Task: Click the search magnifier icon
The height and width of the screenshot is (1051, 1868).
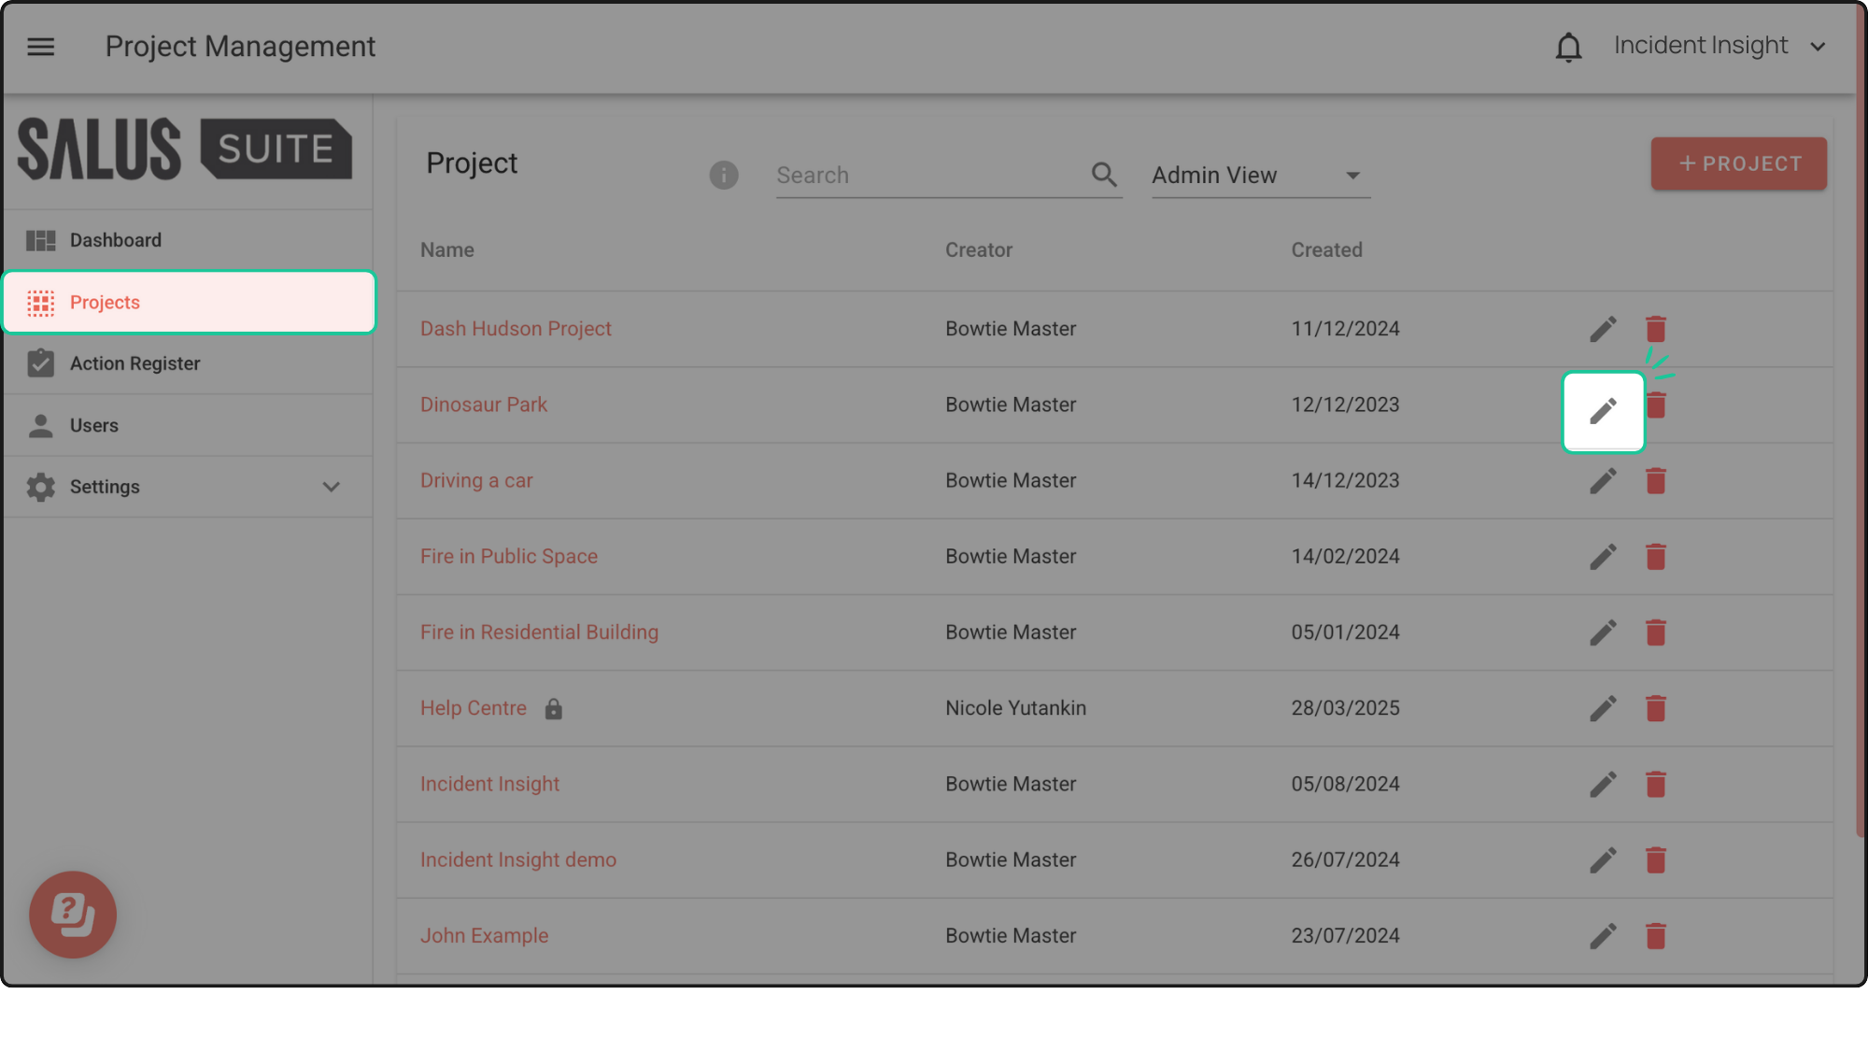Action: click(1104, 175)
